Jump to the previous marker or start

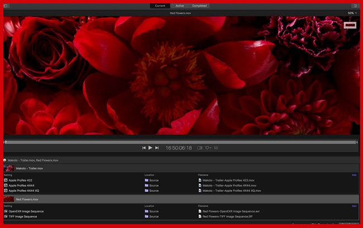click(144, 148)
